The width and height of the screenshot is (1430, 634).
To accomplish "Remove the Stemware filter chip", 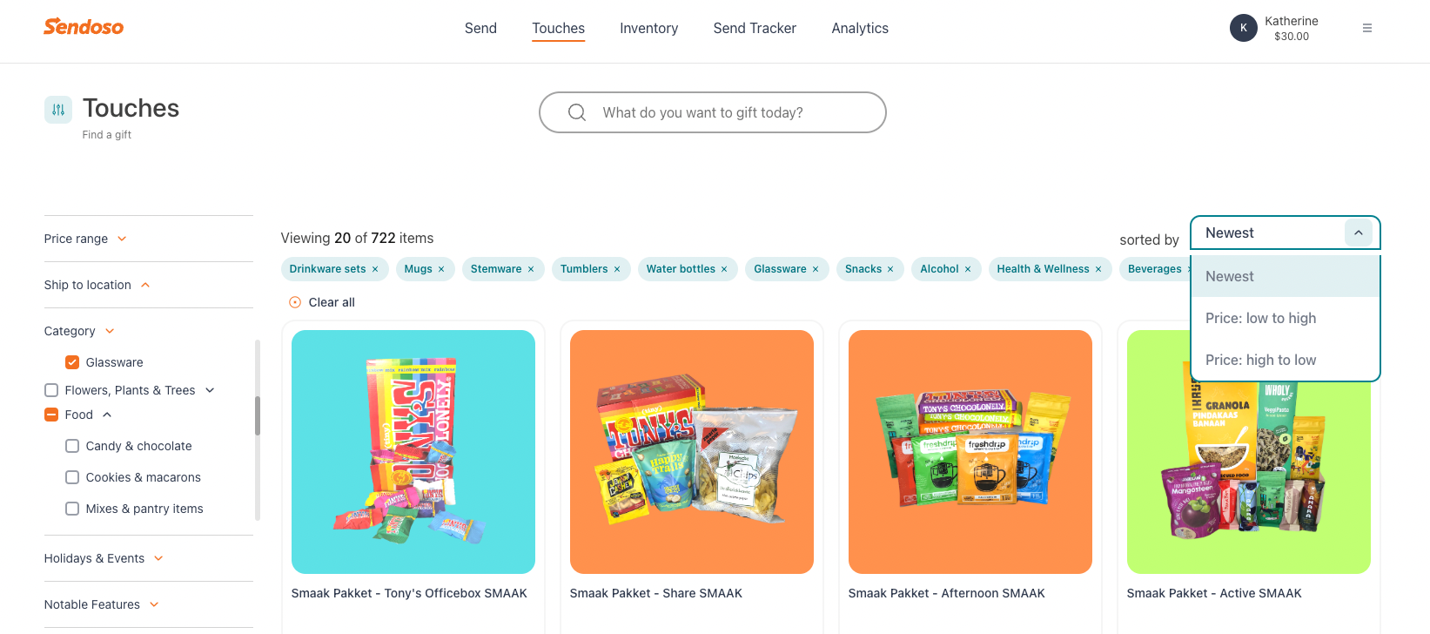I will click(531, 269).
